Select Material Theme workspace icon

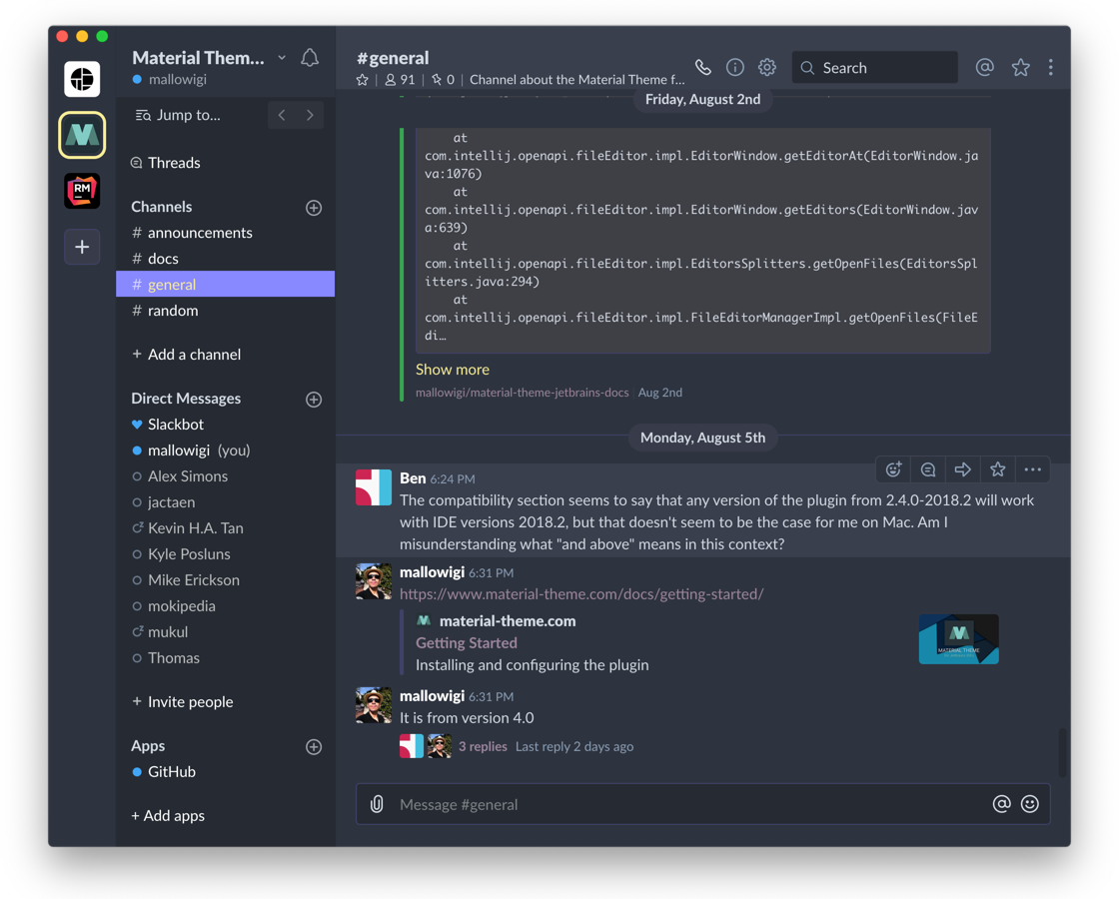(x=82, y=135)
